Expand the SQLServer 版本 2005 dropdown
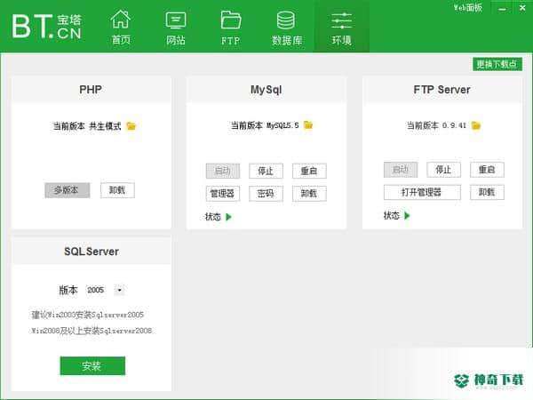 coord(119,290)
